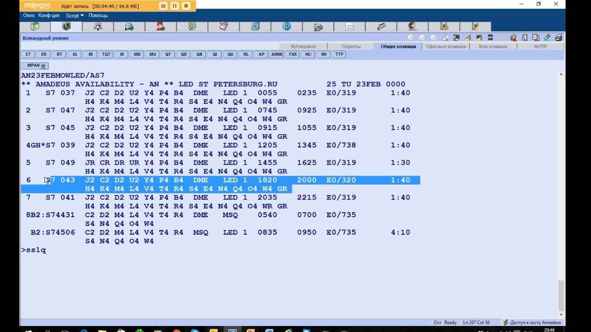Viewport: 591px width, 332px height.
Task: Click the IG quick key button
Action: click(x=75, y=54)
